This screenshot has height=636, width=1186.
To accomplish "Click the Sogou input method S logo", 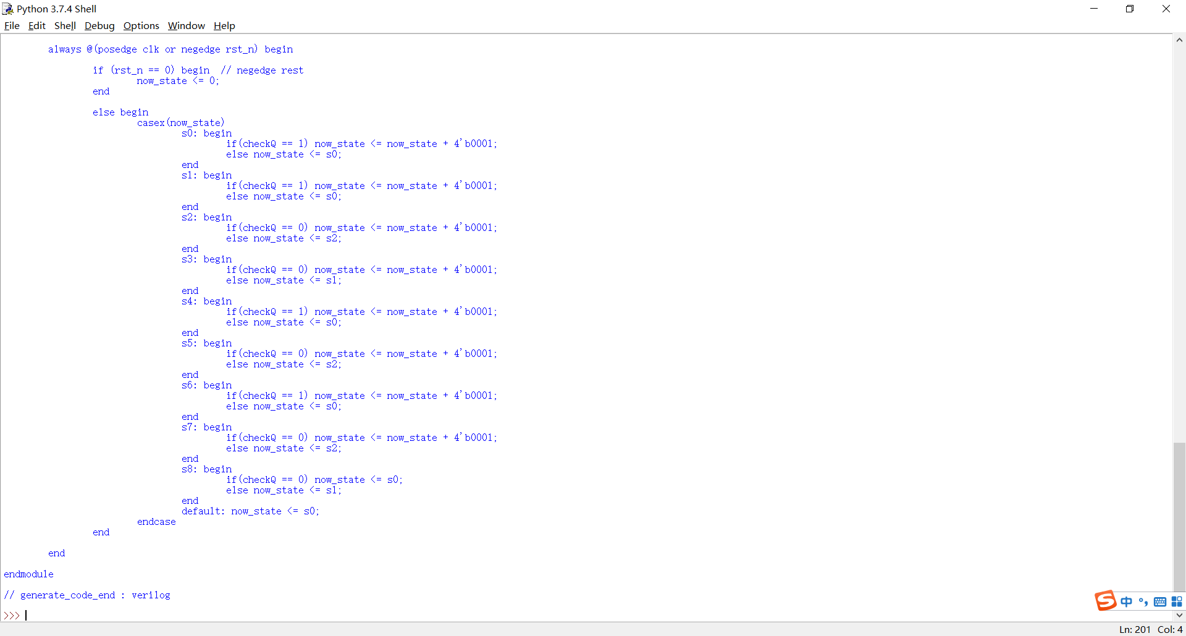I will (1106, 600).
